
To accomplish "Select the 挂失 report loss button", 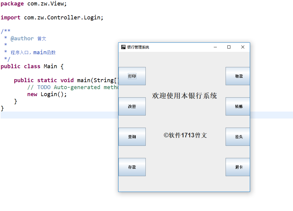I will click(238, 137).
